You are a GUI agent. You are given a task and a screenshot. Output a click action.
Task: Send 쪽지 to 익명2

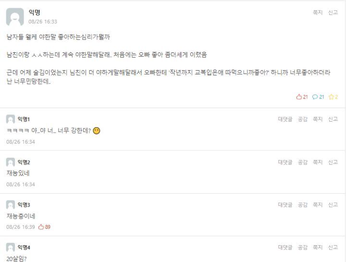(x=318, y=162)
